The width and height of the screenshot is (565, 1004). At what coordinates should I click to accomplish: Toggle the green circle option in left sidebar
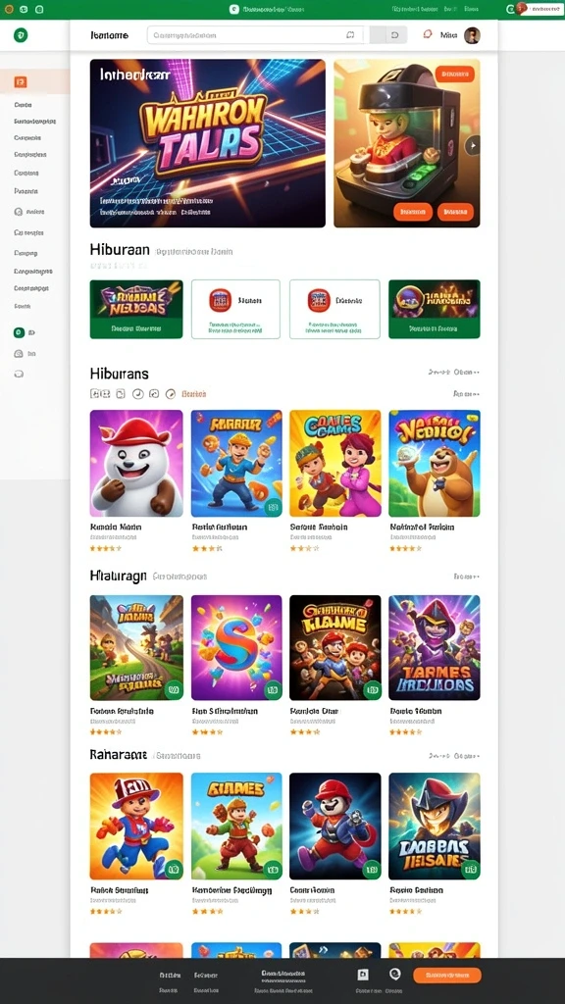tap(20, 332)
